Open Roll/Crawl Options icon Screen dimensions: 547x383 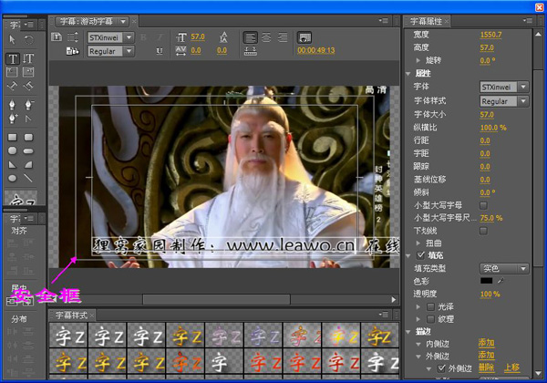73,36
